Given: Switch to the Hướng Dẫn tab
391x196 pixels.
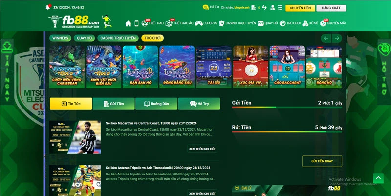Looking at the screenshot, I should pos(156,104).
